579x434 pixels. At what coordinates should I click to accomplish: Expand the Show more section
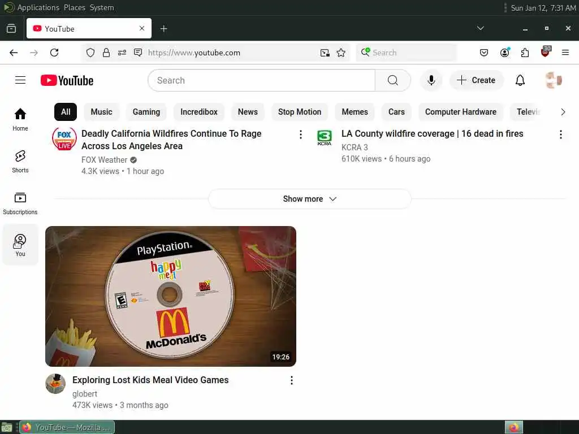click(310, 199)
